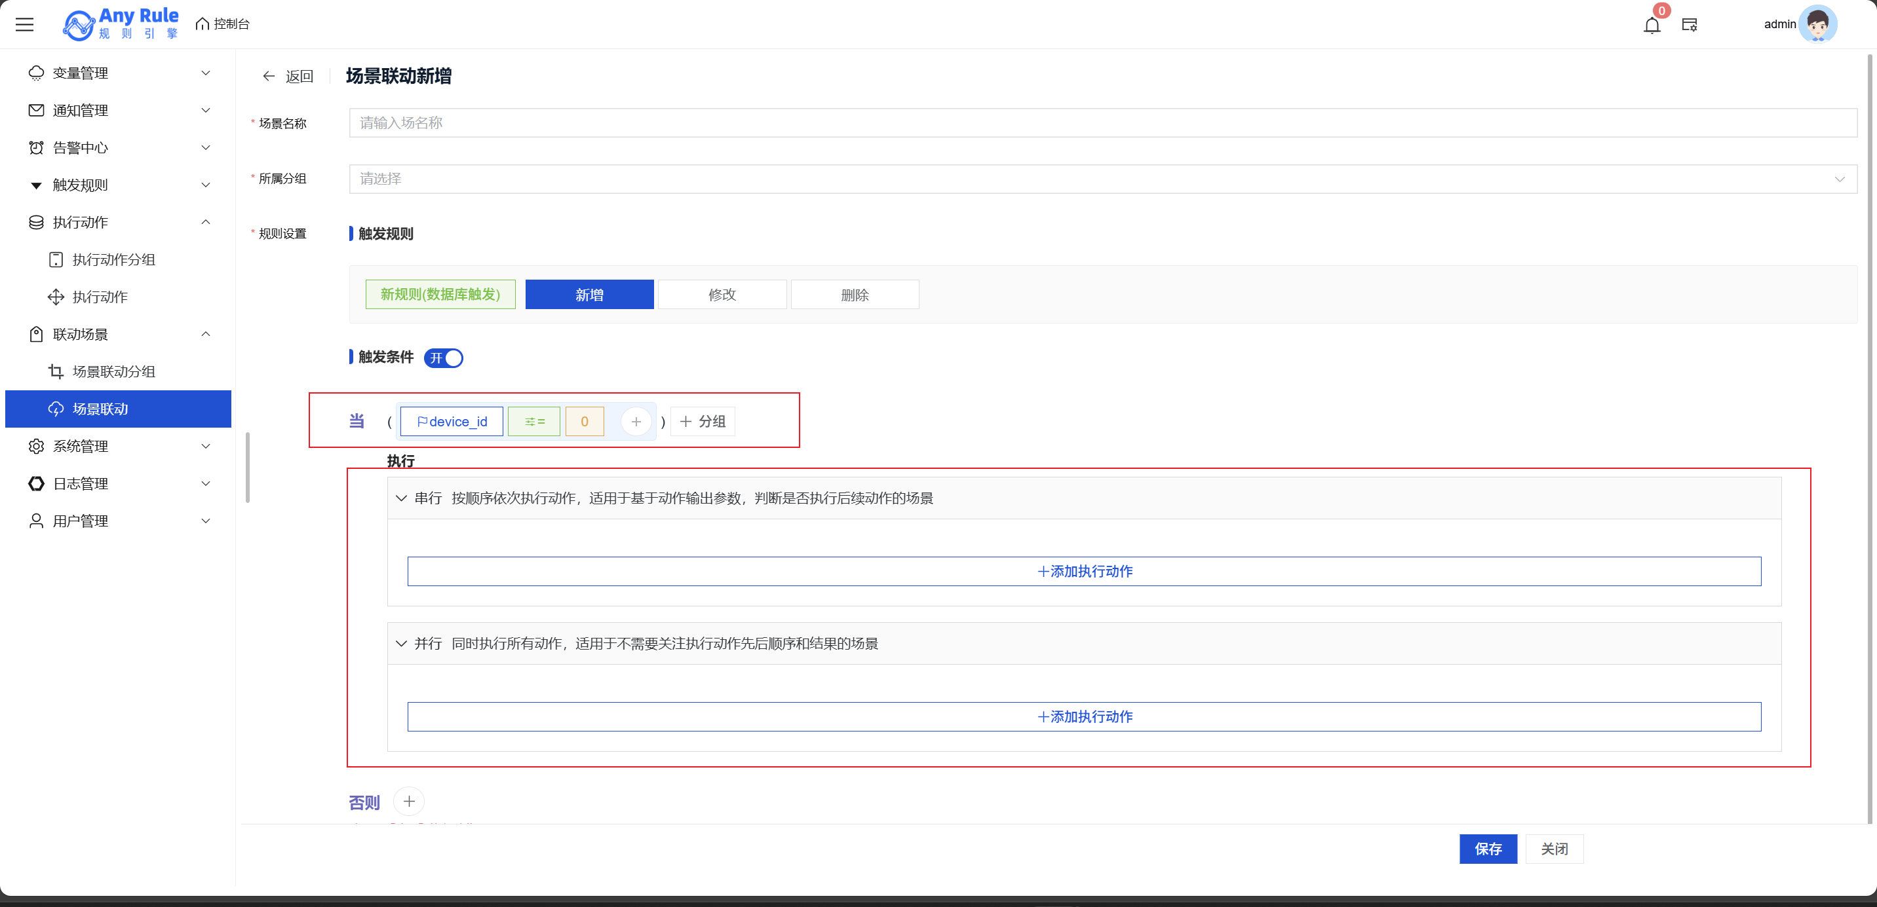Collapse the 并行 execution section
The height and width of the screenshot is (907, 1877).
pyautogui.click(x=400, y=644)
